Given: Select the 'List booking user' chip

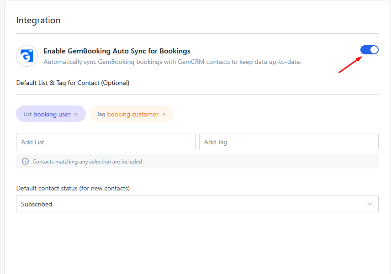Looking at the screenshot, I should point(51,114).
